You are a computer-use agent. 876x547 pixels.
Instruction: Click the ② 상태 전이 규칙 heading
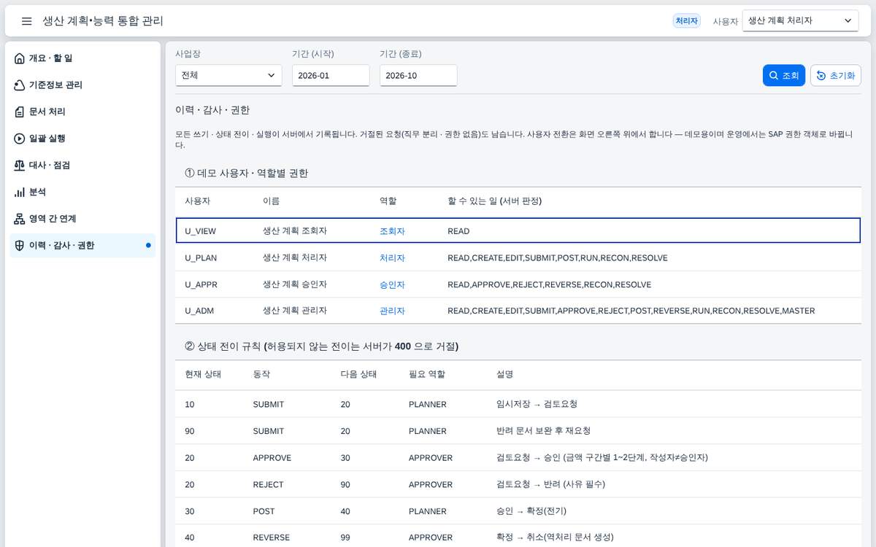pos(322,346)
